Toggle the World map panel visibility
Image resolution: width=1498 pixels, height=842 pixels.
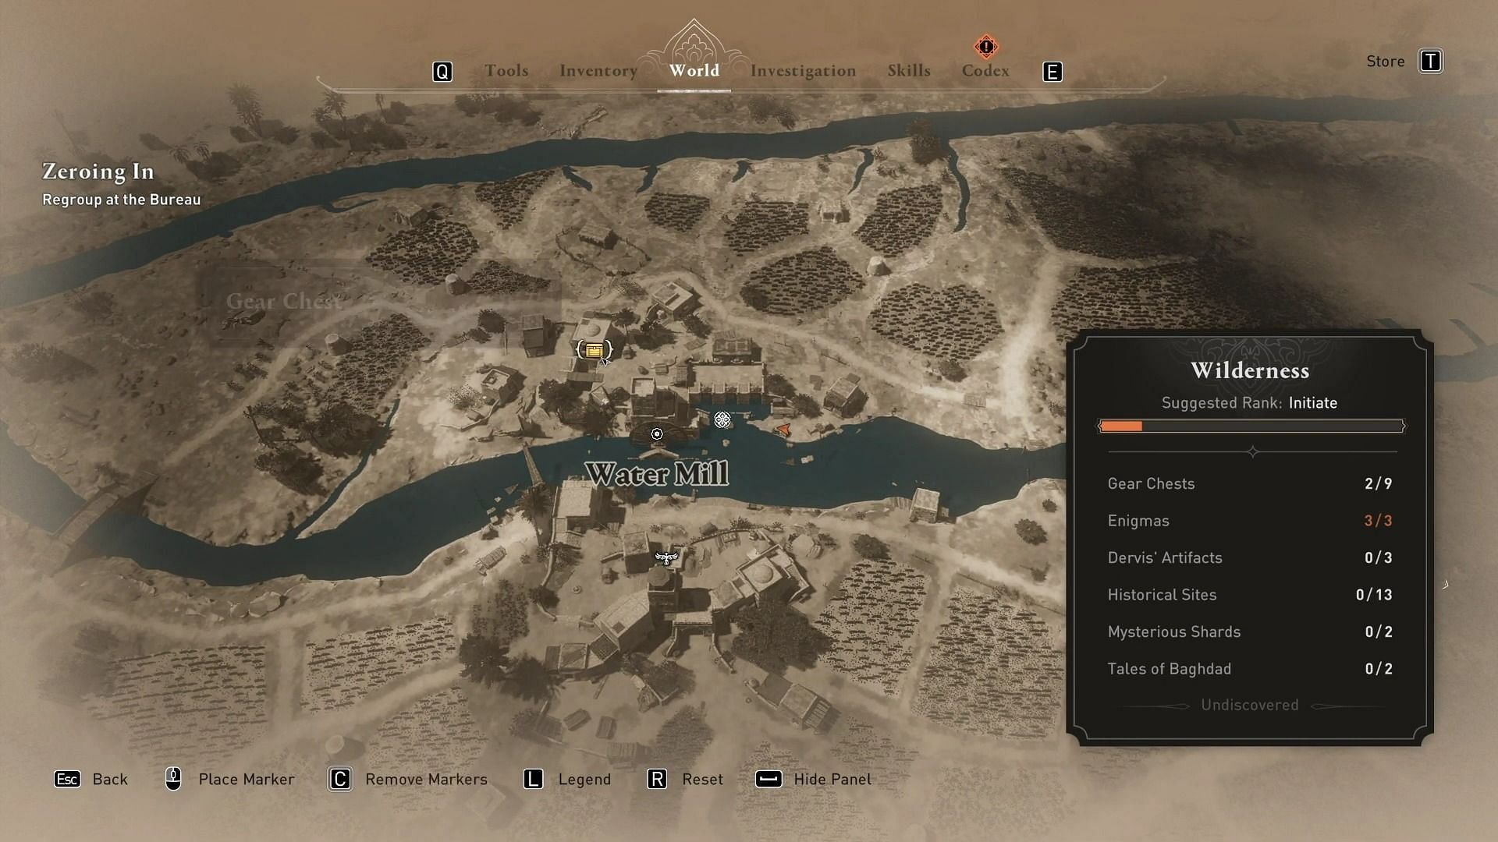click(x=813, y=780)
